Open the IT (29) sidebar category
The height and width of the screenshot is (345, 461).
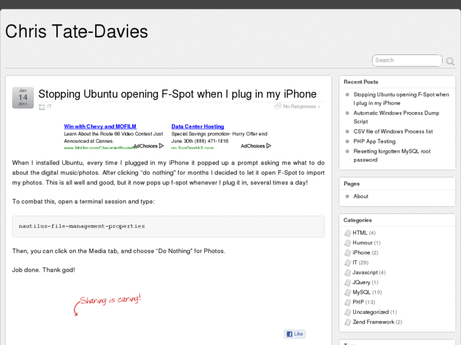355,263
